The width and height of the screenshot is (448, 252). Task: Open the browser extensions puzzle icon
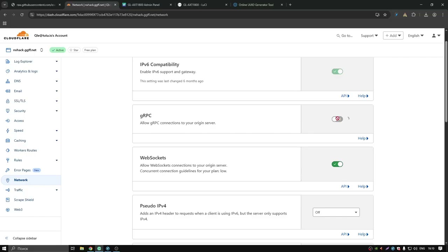413,15
